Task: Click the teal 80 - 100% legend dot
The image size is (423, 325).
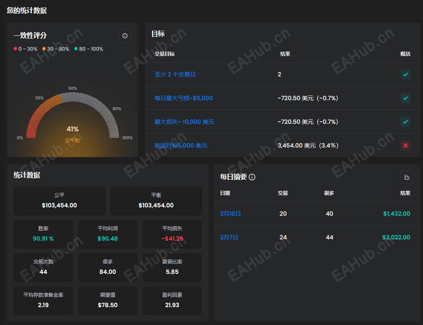Action: 76,49
